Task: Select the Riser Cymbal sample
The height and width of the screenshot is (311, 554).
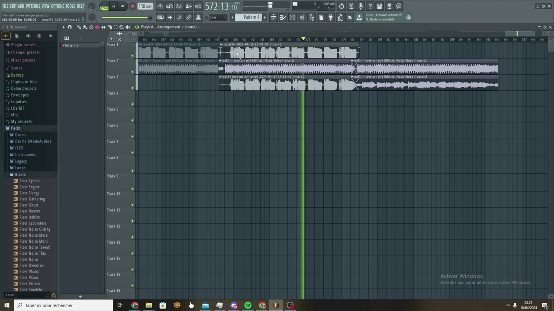Action: coord(30,181)
